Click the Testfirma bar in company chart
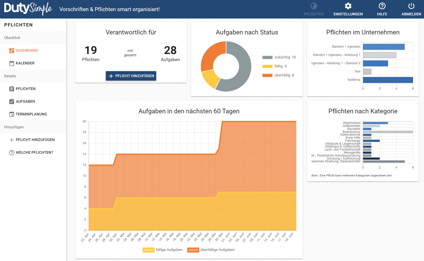This screenshot has height=261, width=424. pyautogui.click(x=388, y=80)
